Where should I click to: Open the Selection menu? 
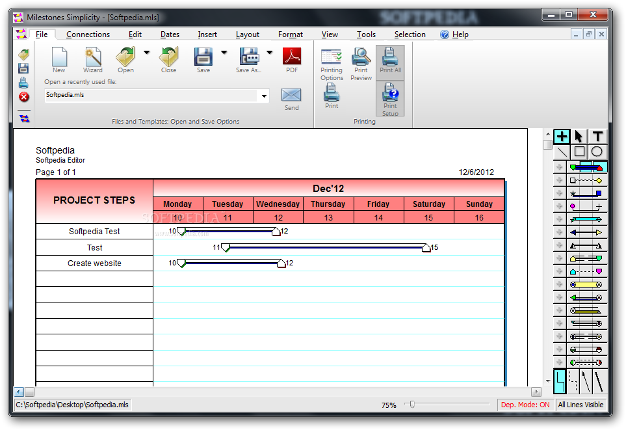pos(410,34)
